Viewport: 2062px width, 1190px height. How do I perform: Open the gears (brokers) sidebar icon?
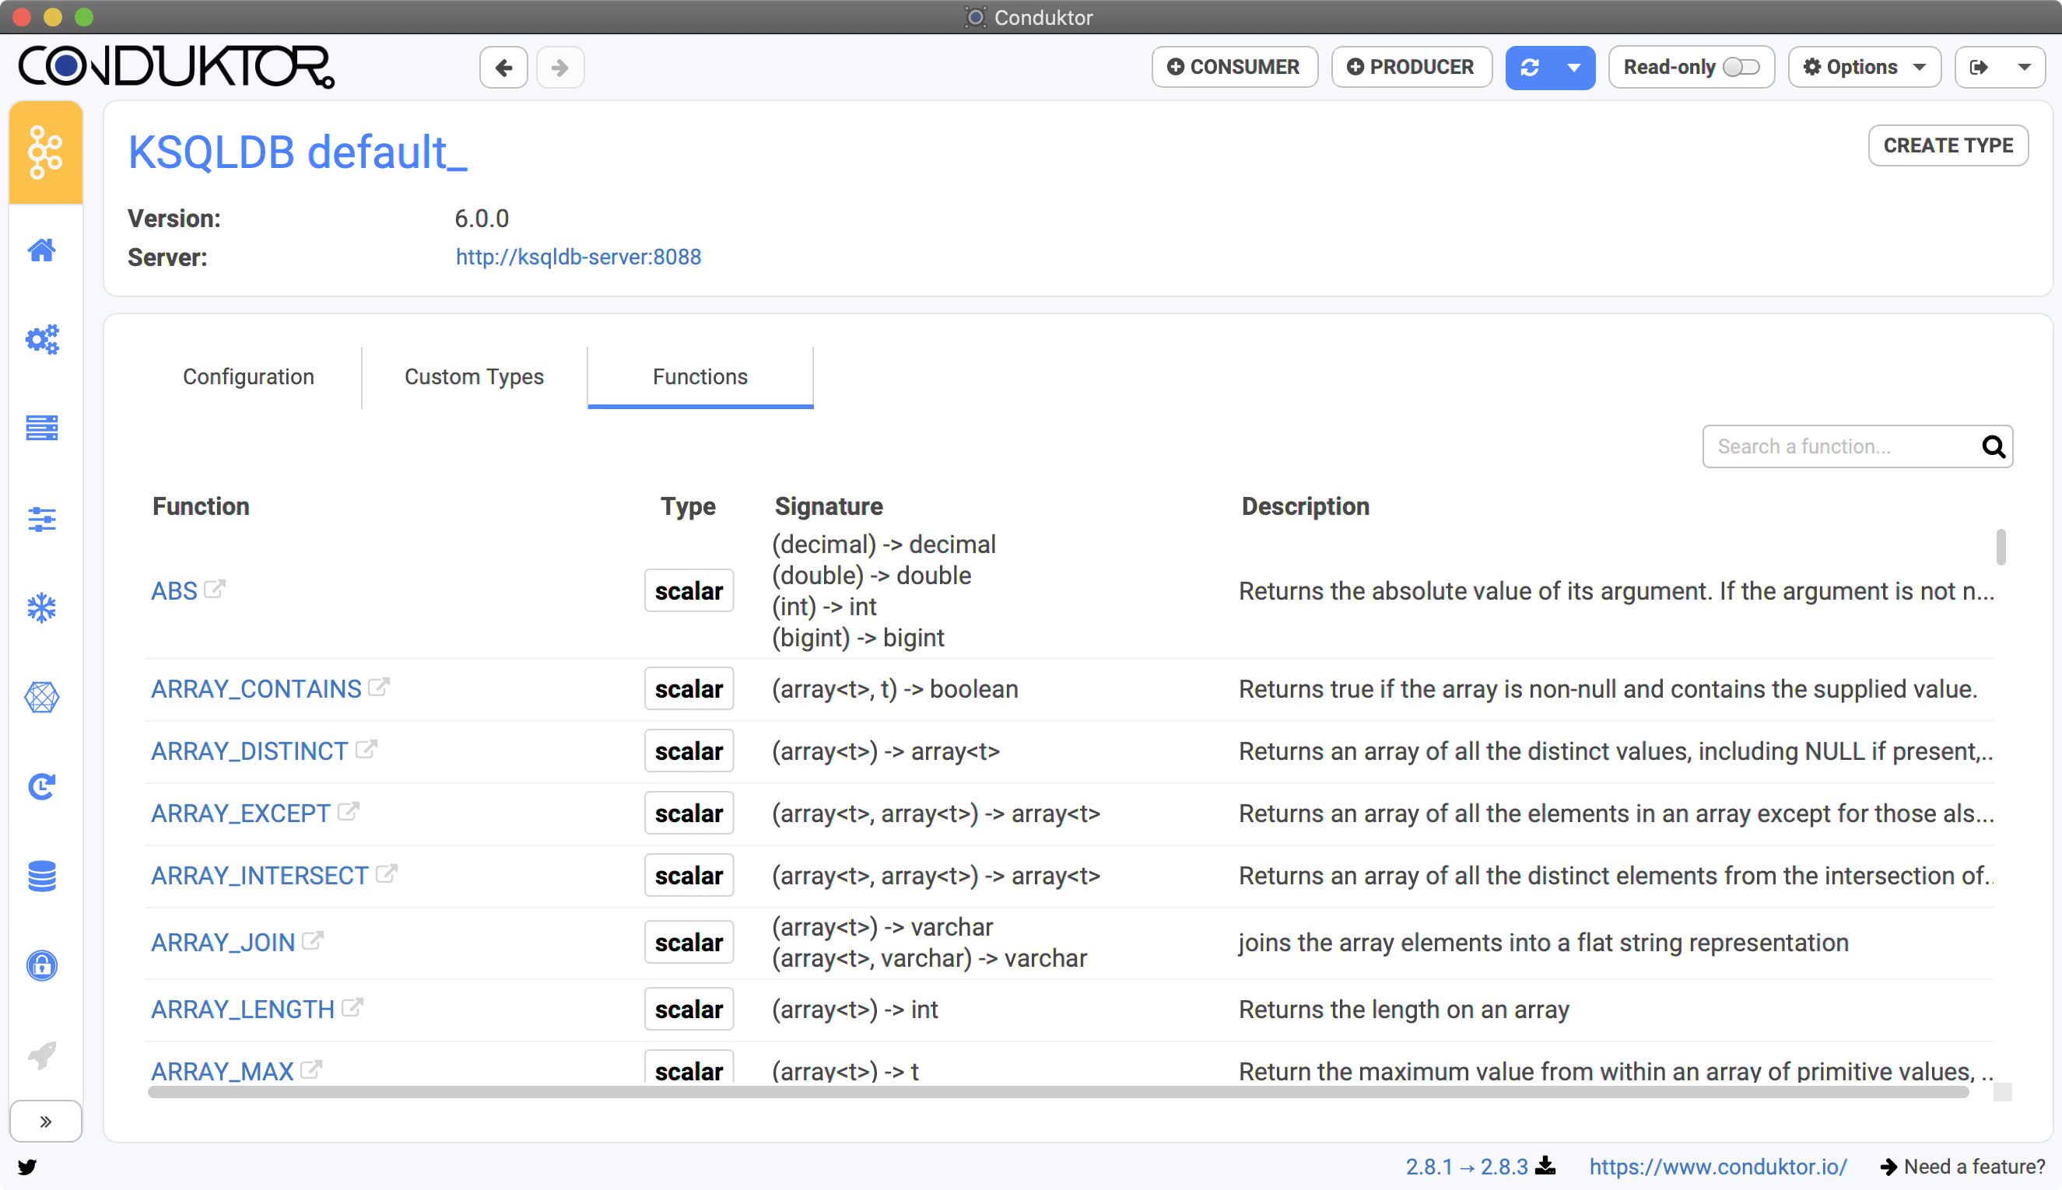click(x=42, y=339)
